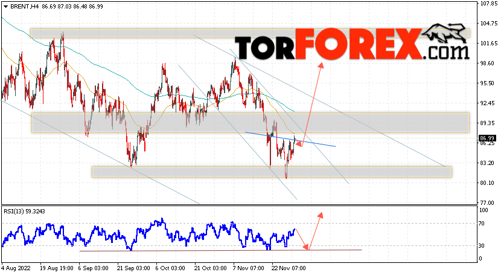
Task: Click the 21 Sep 03:00 date label
Action: 133,268
